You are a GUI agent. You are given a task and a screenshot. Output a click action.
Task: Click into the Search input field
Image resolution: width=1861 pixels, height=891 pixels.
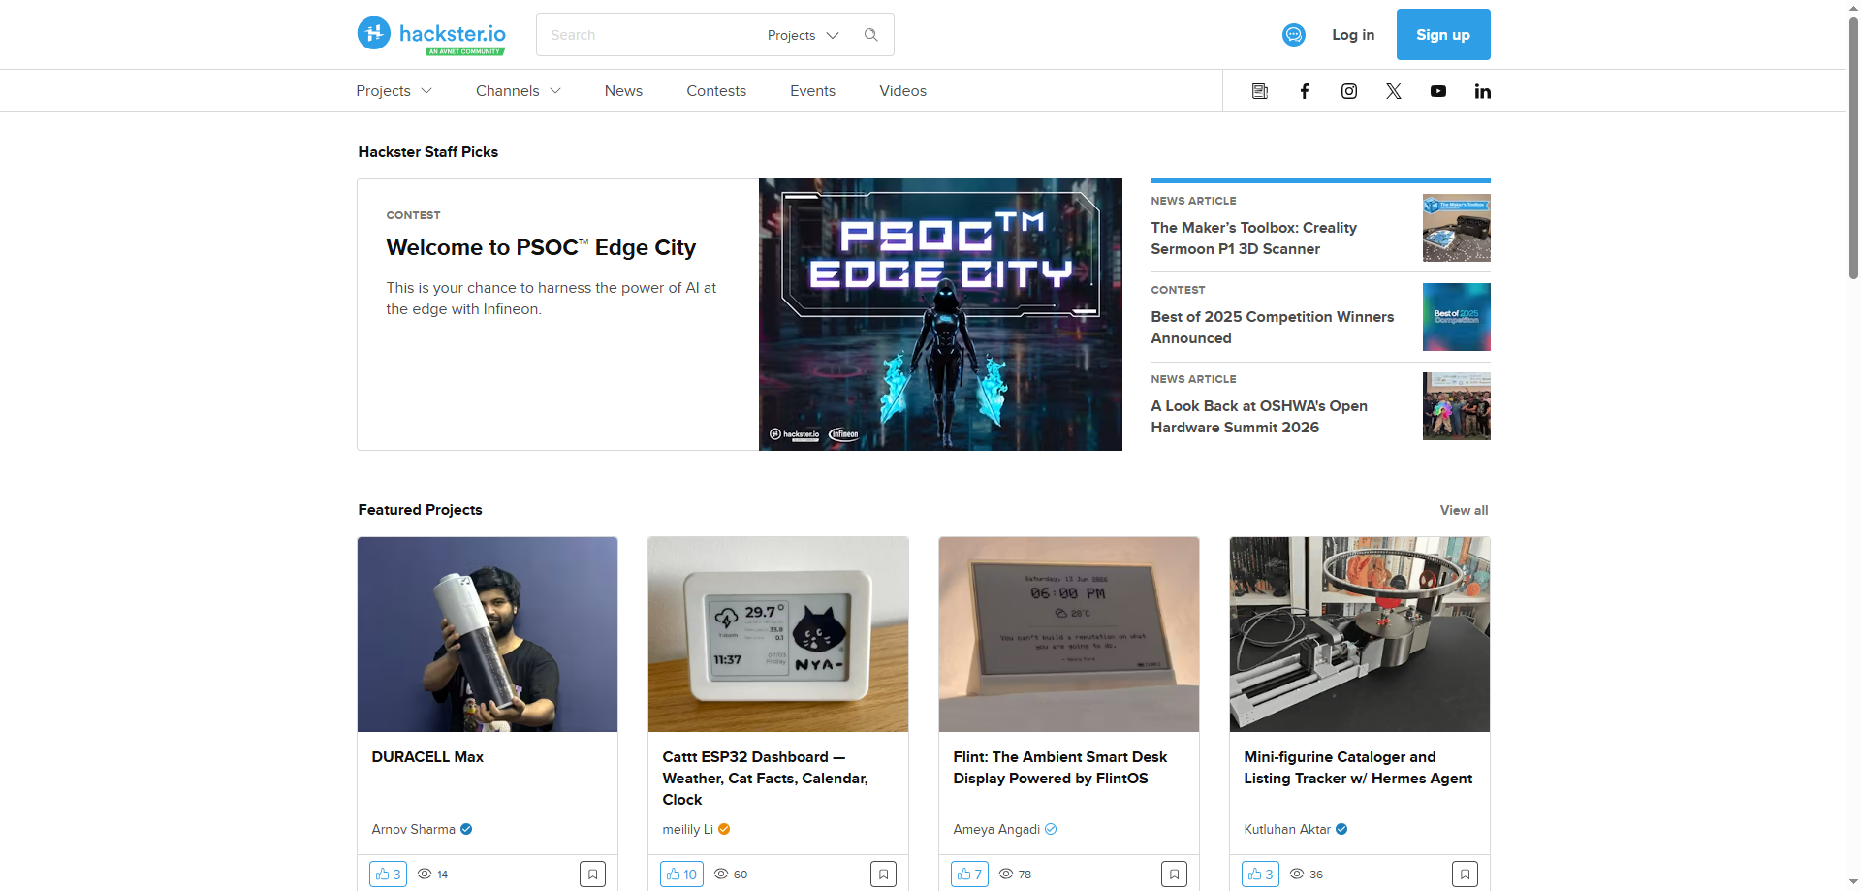[649, 35]
